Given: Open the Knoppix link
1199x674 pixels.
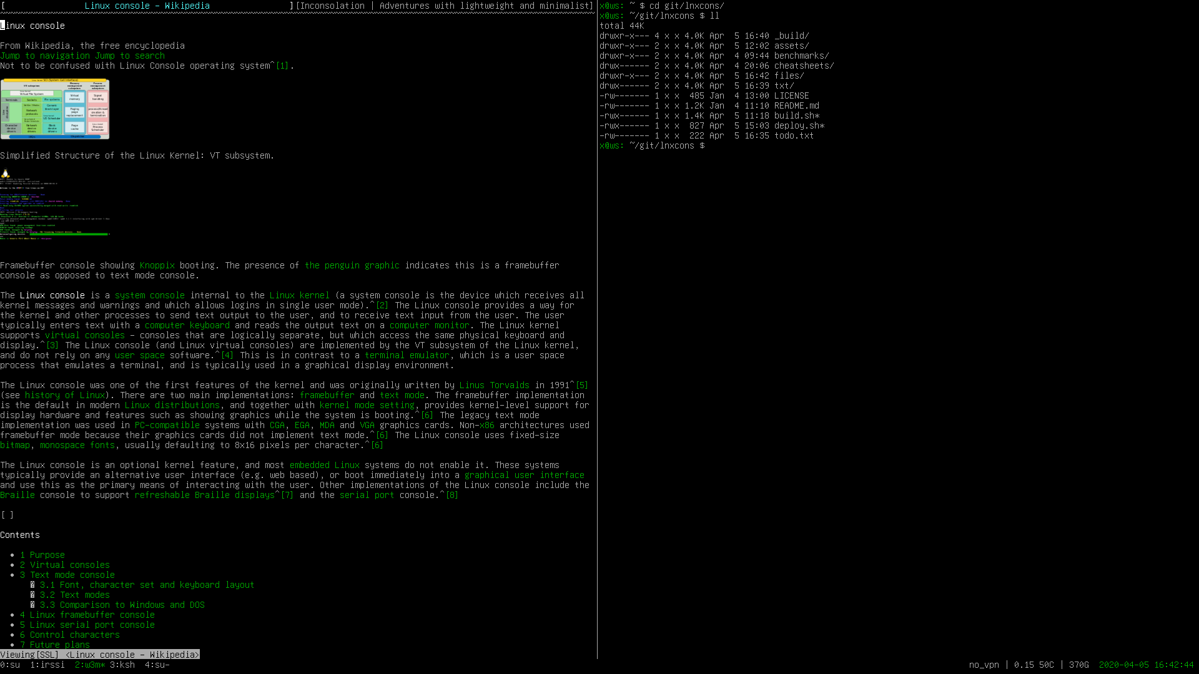Looking at the screenshot, I should tap(157, 265).
